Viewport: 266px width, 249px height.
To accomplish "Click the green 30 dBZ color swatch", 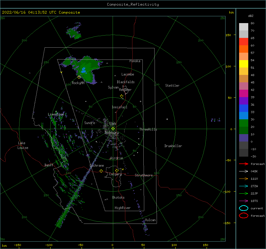I will pos(244,123).
